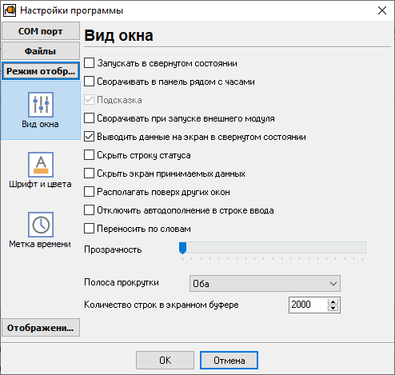Uncheck Выводить данные на экран в свернутом состоянии
395x375 pixels.
[x=89, y=137]
